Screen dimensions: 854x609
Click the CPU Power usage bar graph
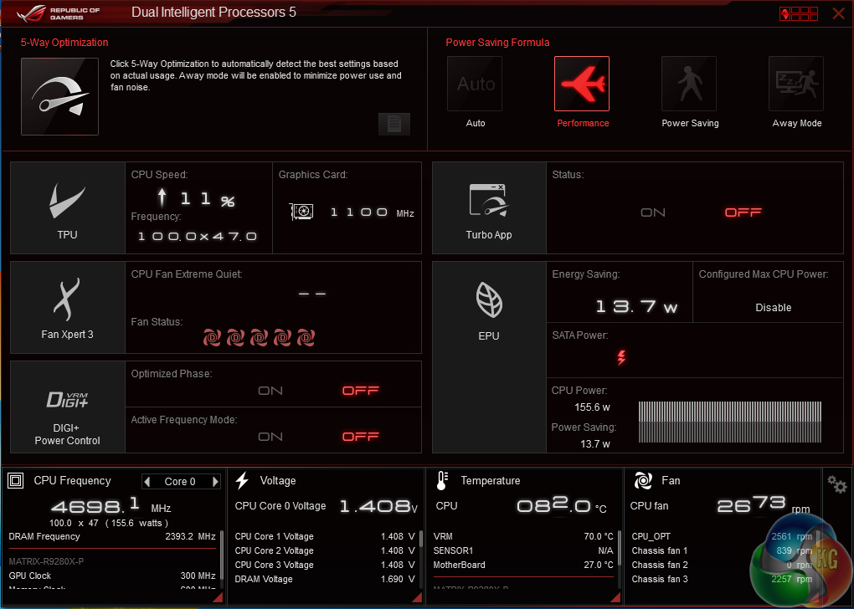click(x=730, y=422)
